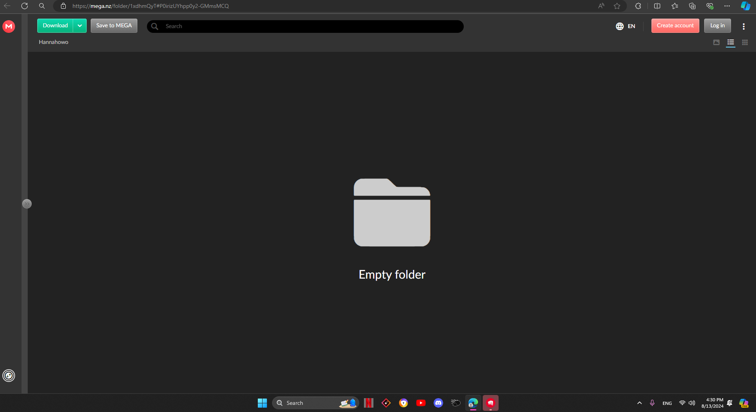Viewport: 756px width, 412px height.
Task: Expand the Download options chevron
Action: (x=80, y=25)
